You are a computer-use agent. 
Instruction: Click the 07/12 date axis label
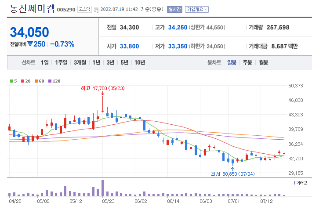pos(266,201)
